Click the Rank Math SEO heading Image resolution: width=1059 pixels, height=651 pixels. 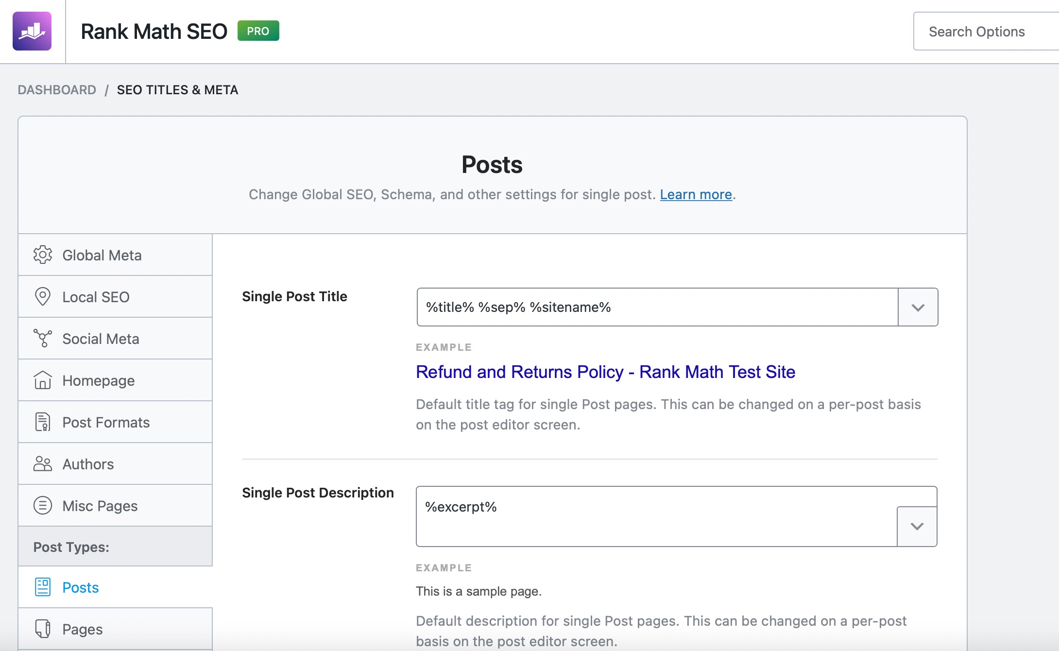154,32
